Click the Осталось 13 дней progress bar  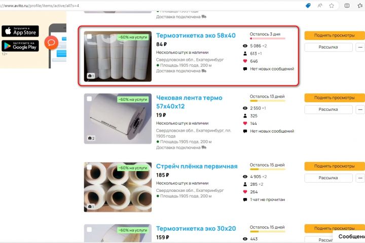(268, 101)
